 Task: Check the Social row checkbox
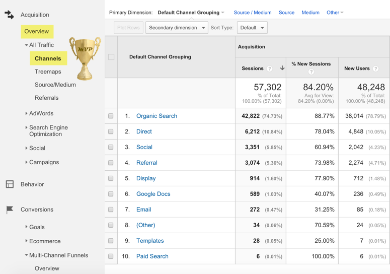click(111, 147)
